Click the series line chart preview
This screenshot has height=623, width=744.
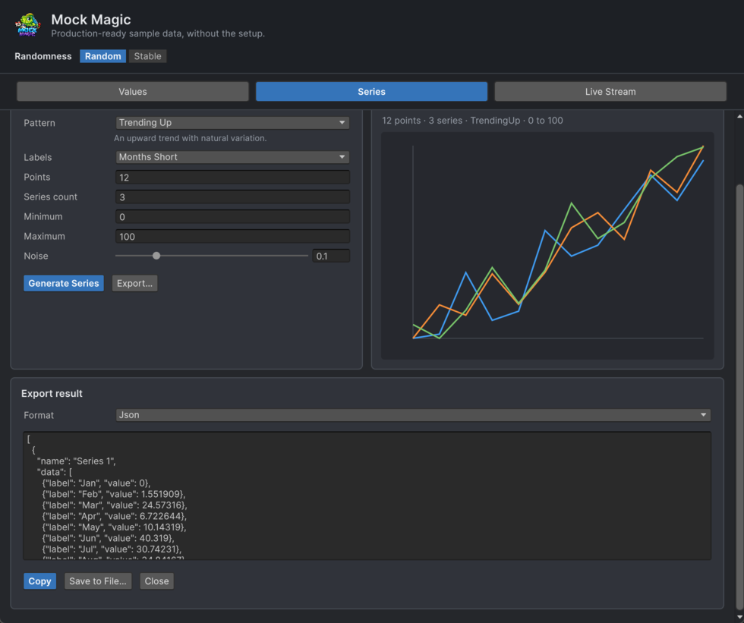(x=547, y=245)
